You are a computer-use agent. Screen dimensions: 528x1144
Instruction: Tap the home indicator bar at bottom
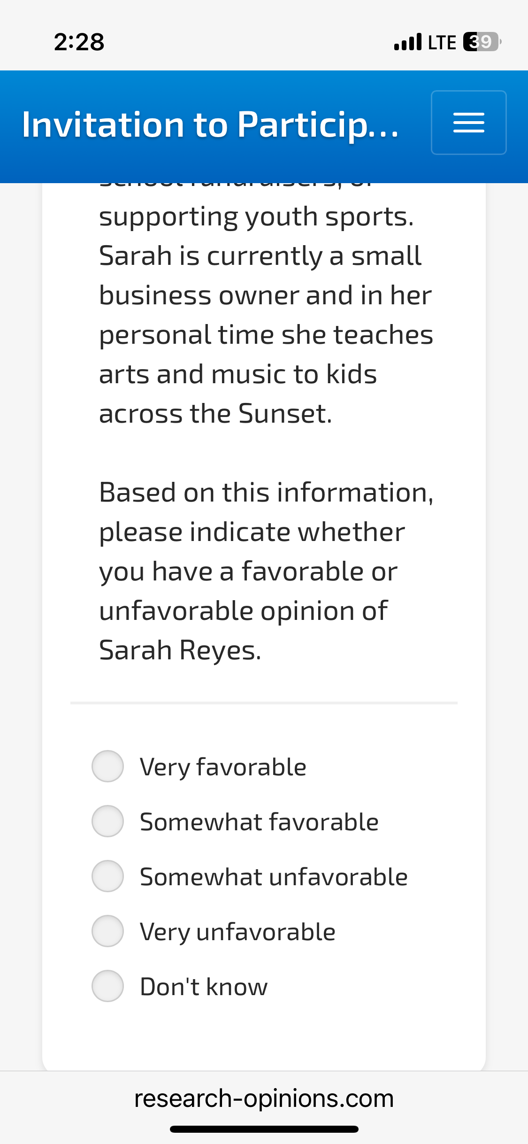[x=264, y=1129]
